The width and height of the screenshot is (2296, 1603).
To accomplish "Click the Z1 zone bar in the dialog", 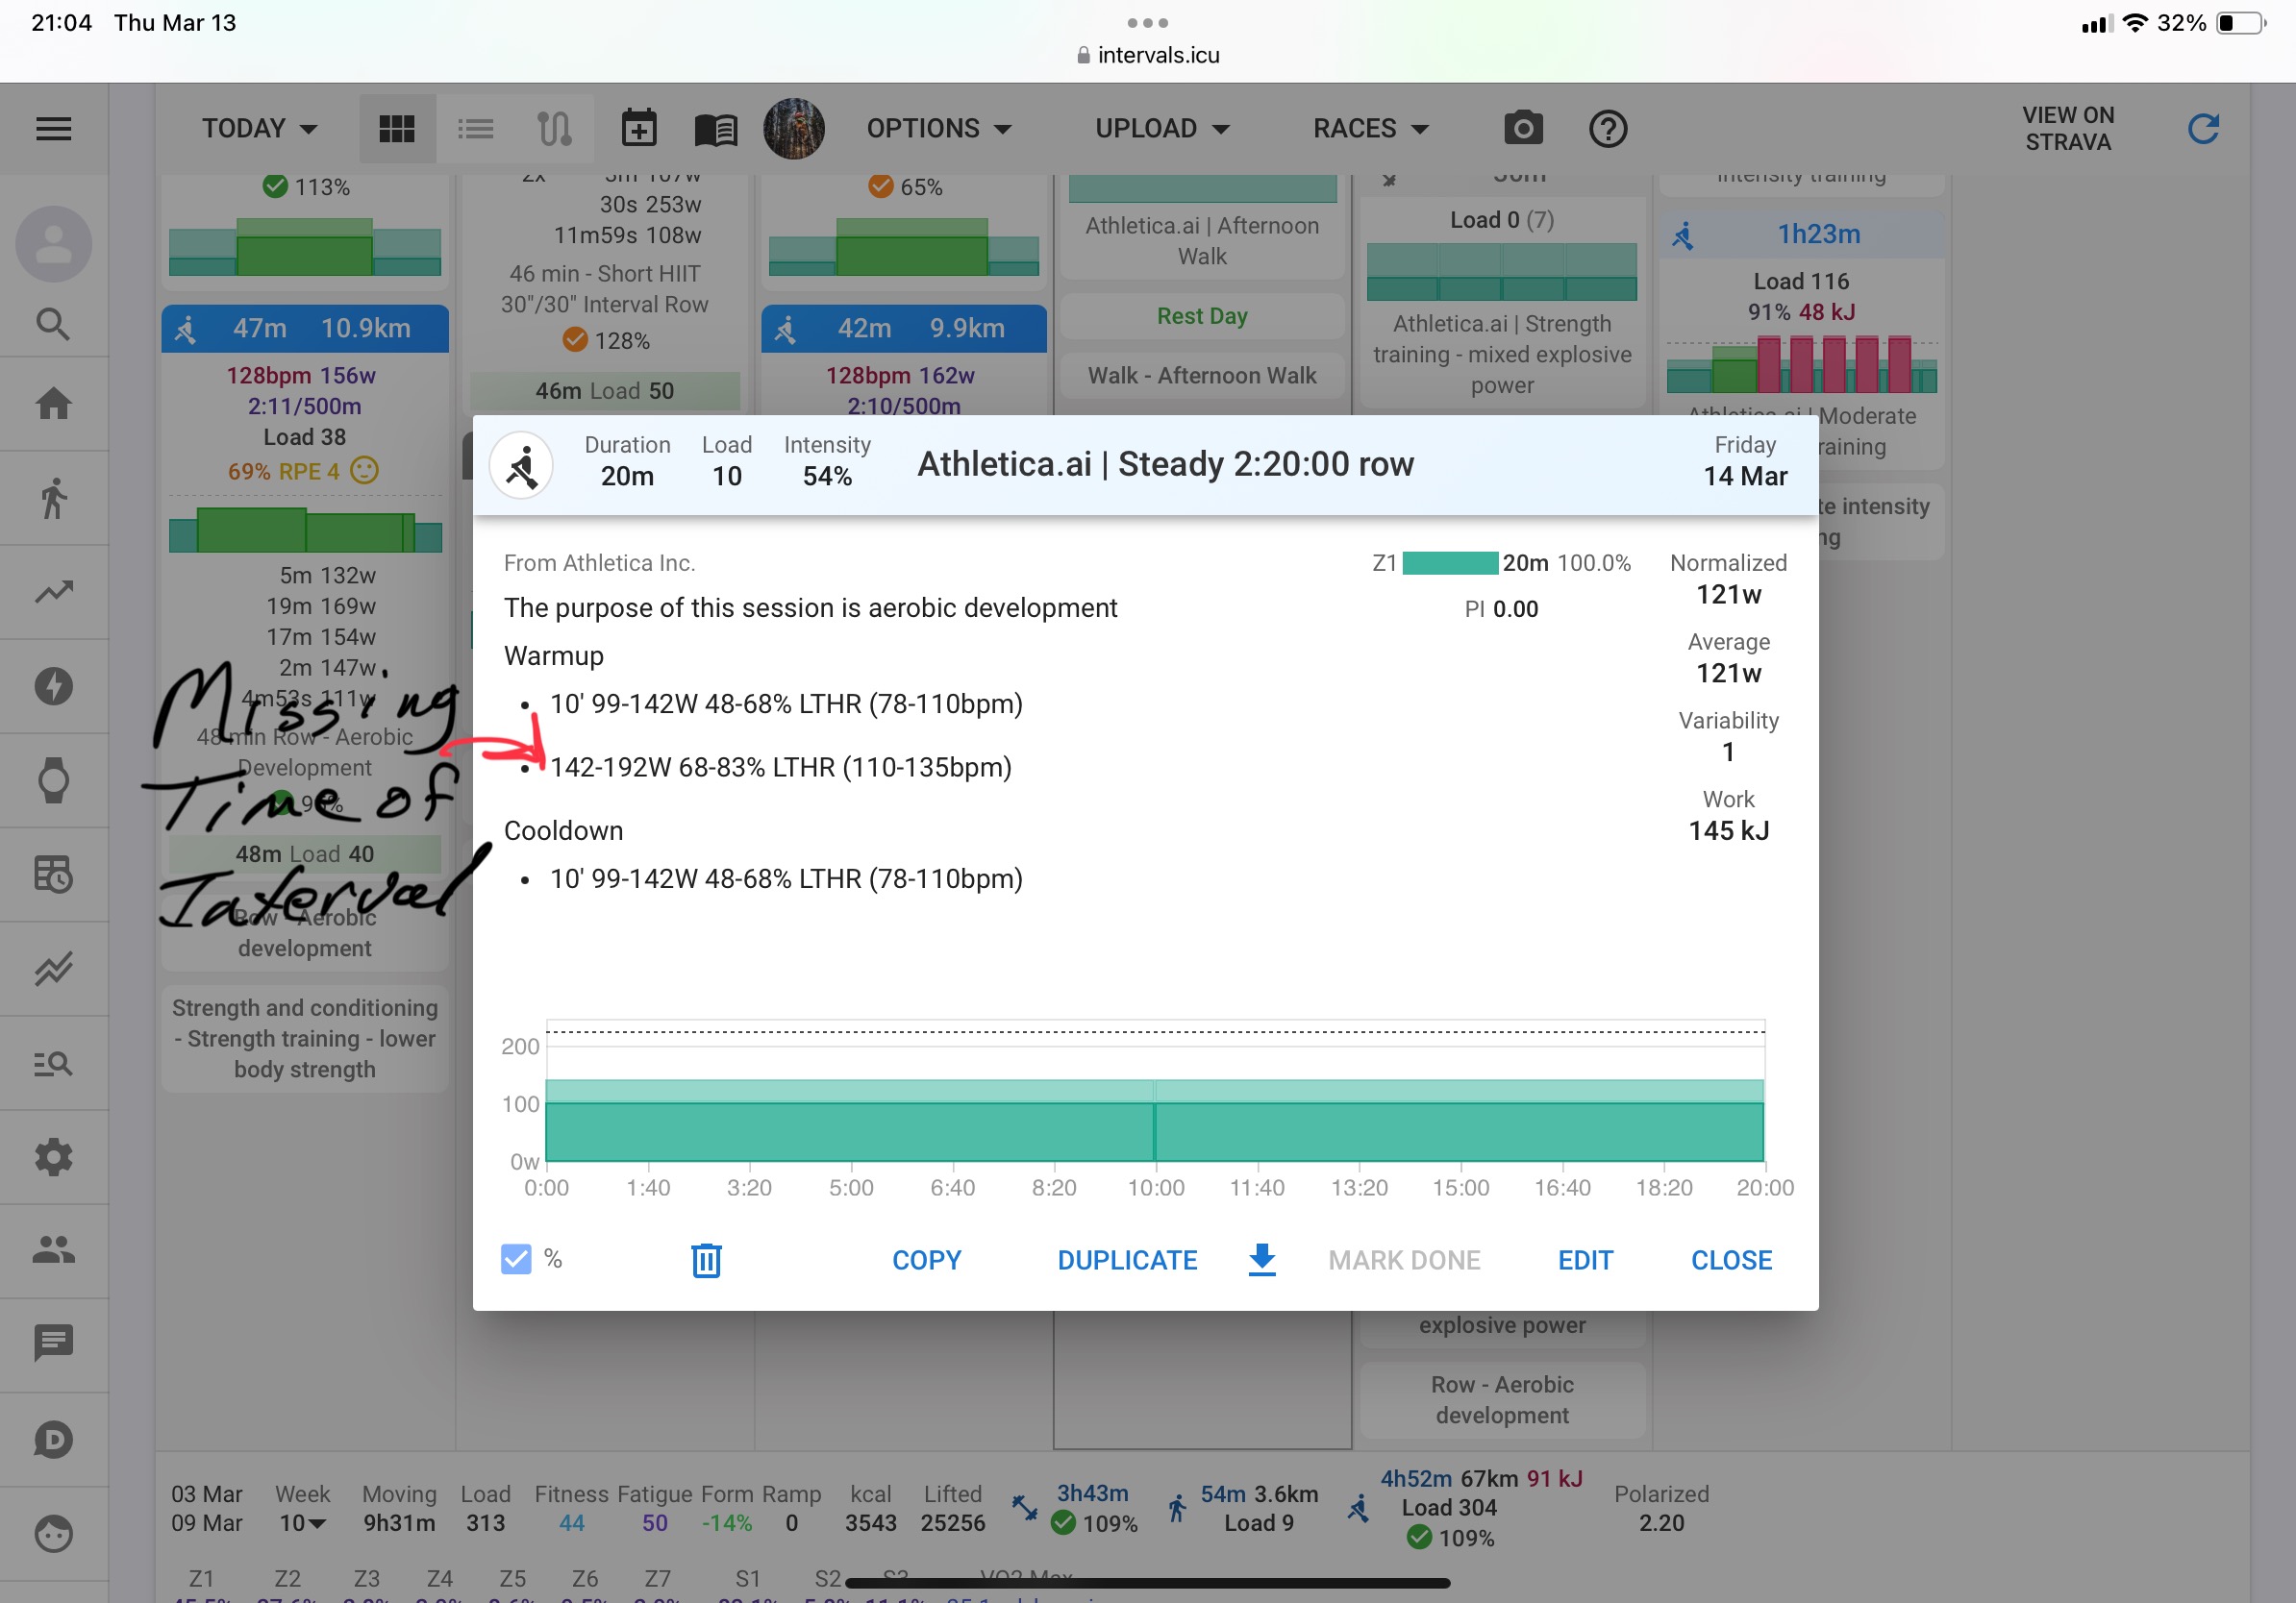I will (x=1449, y=562).
